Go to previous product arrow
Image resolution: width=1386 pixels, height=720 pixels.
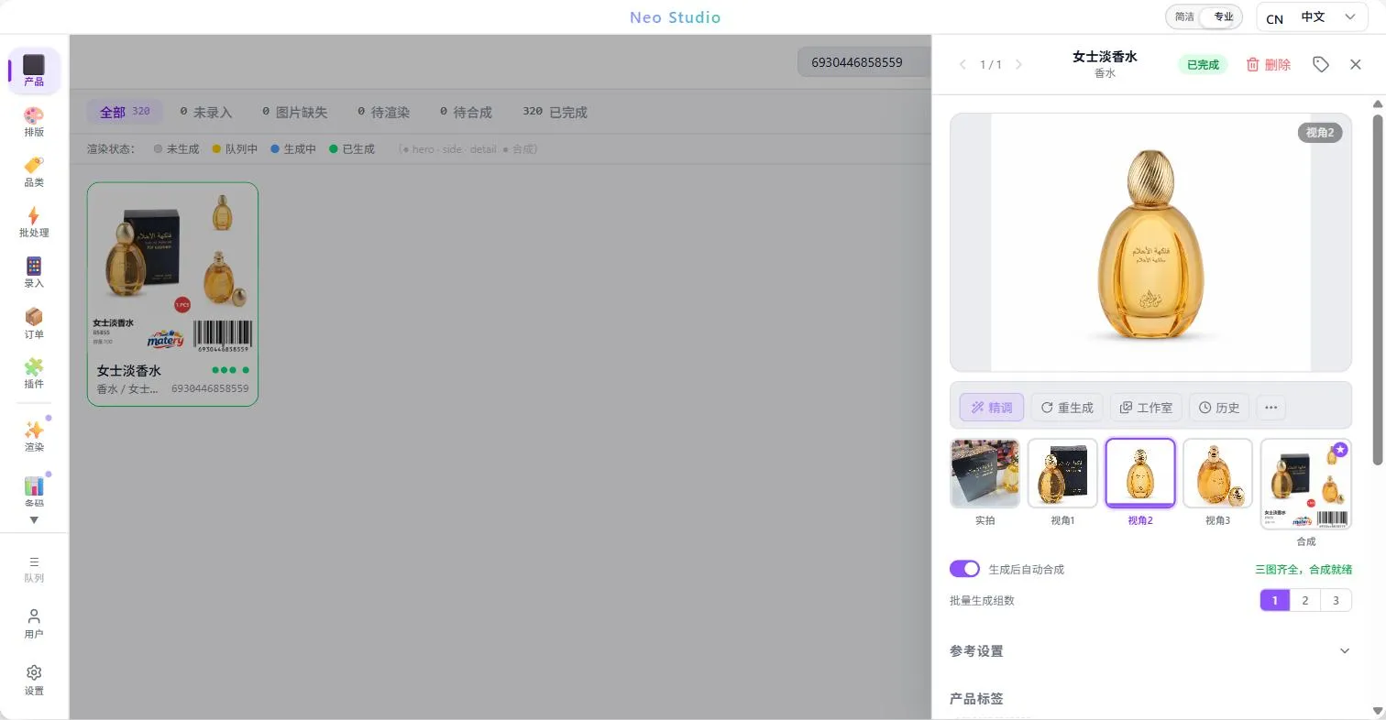(x=962, y=64)
